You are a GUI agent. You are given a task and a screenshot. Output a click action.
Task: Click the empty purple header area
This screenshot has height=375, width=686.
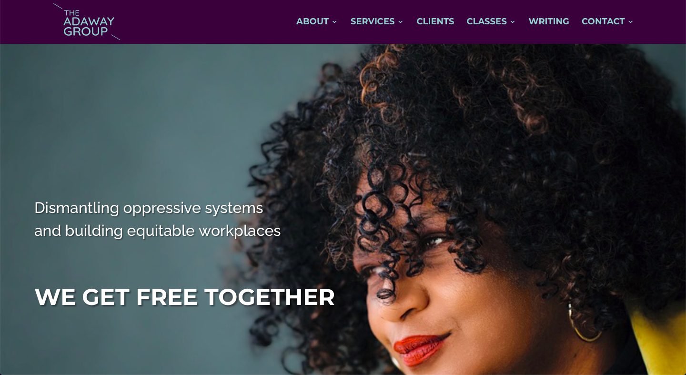point(205,22)
